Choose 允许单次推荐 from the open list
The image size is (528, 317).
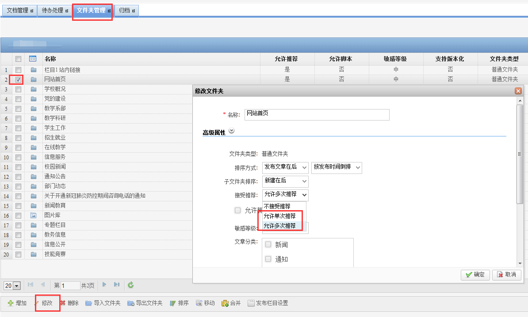pos(280,216)
